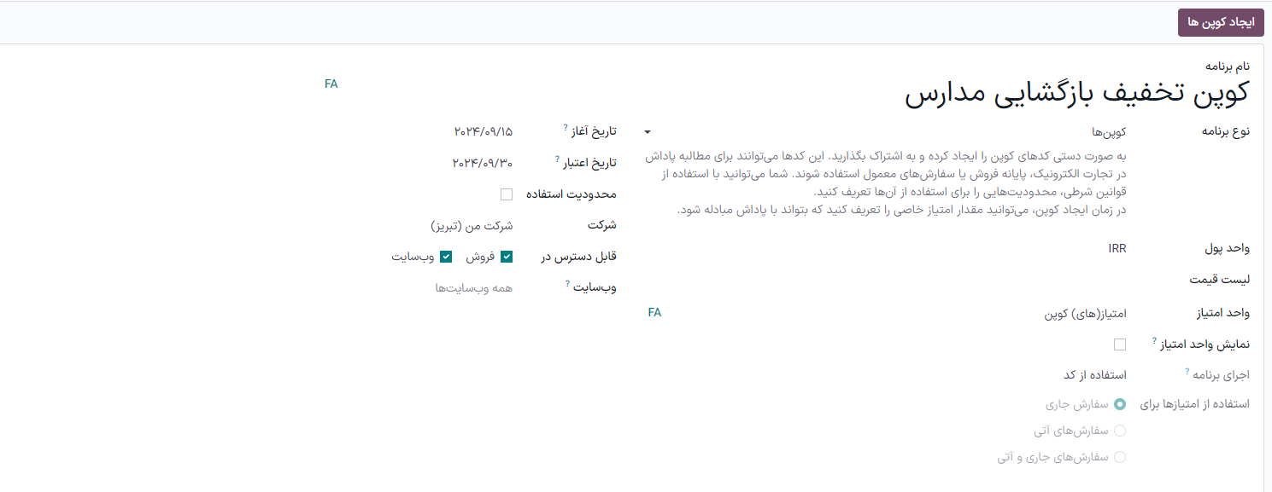Open the FA translation next to program name

click(331, 84)
